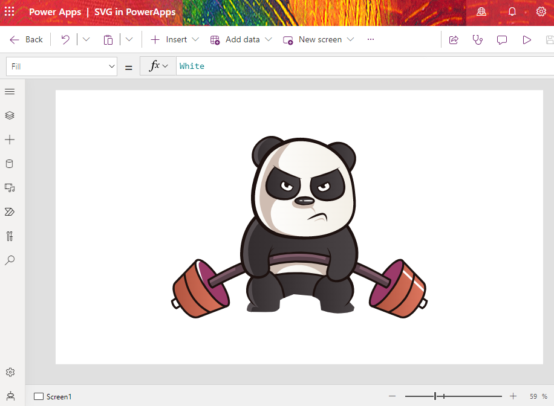Screen dimensions: 554x406
Task: Open the virtual agent icon at bottom-left
Action: click(11, 396)
